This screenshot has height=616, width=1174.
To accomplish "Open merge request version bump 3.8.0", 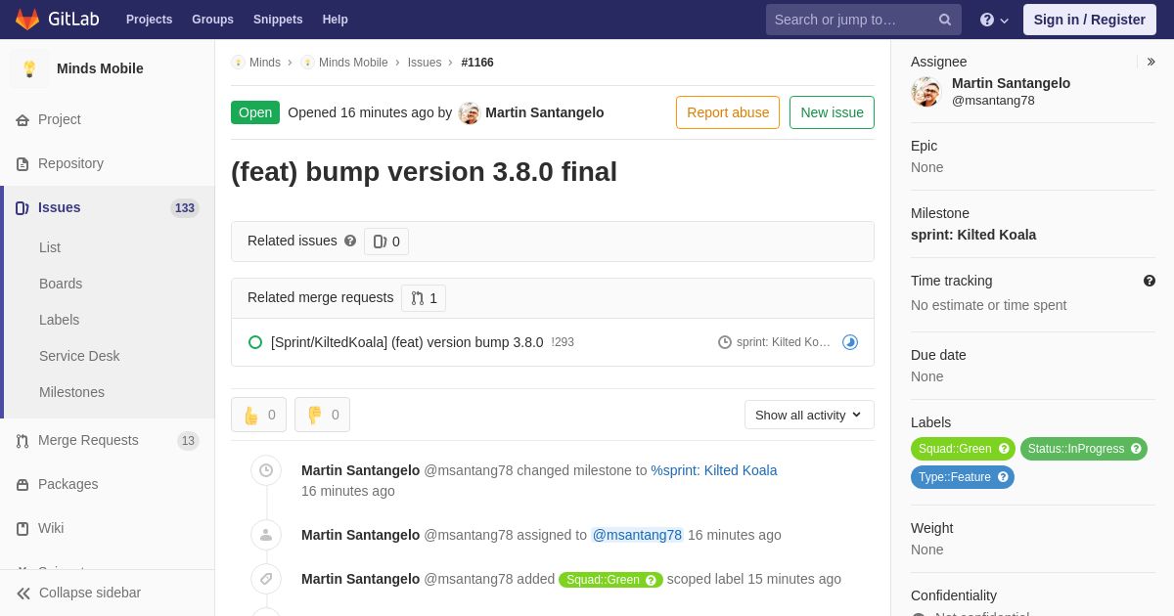I will click(x=407, y=342).
